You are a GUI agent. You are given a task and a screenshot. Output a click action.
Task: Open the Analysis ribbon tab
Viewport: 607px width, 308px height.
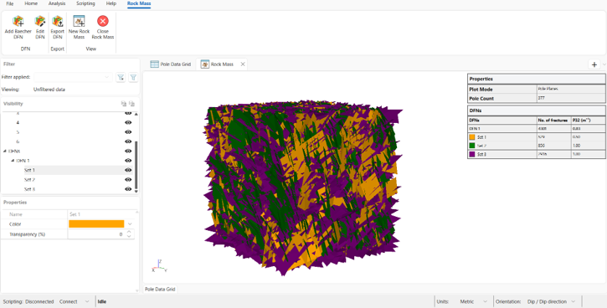point(57,3)
